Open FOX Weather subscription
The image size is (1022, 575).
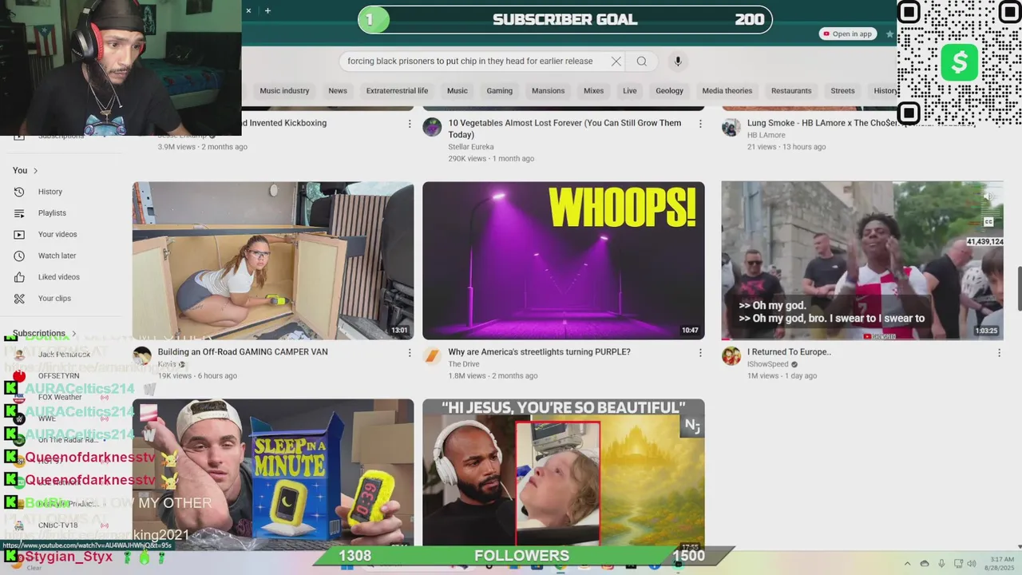(x=60, y=397)
